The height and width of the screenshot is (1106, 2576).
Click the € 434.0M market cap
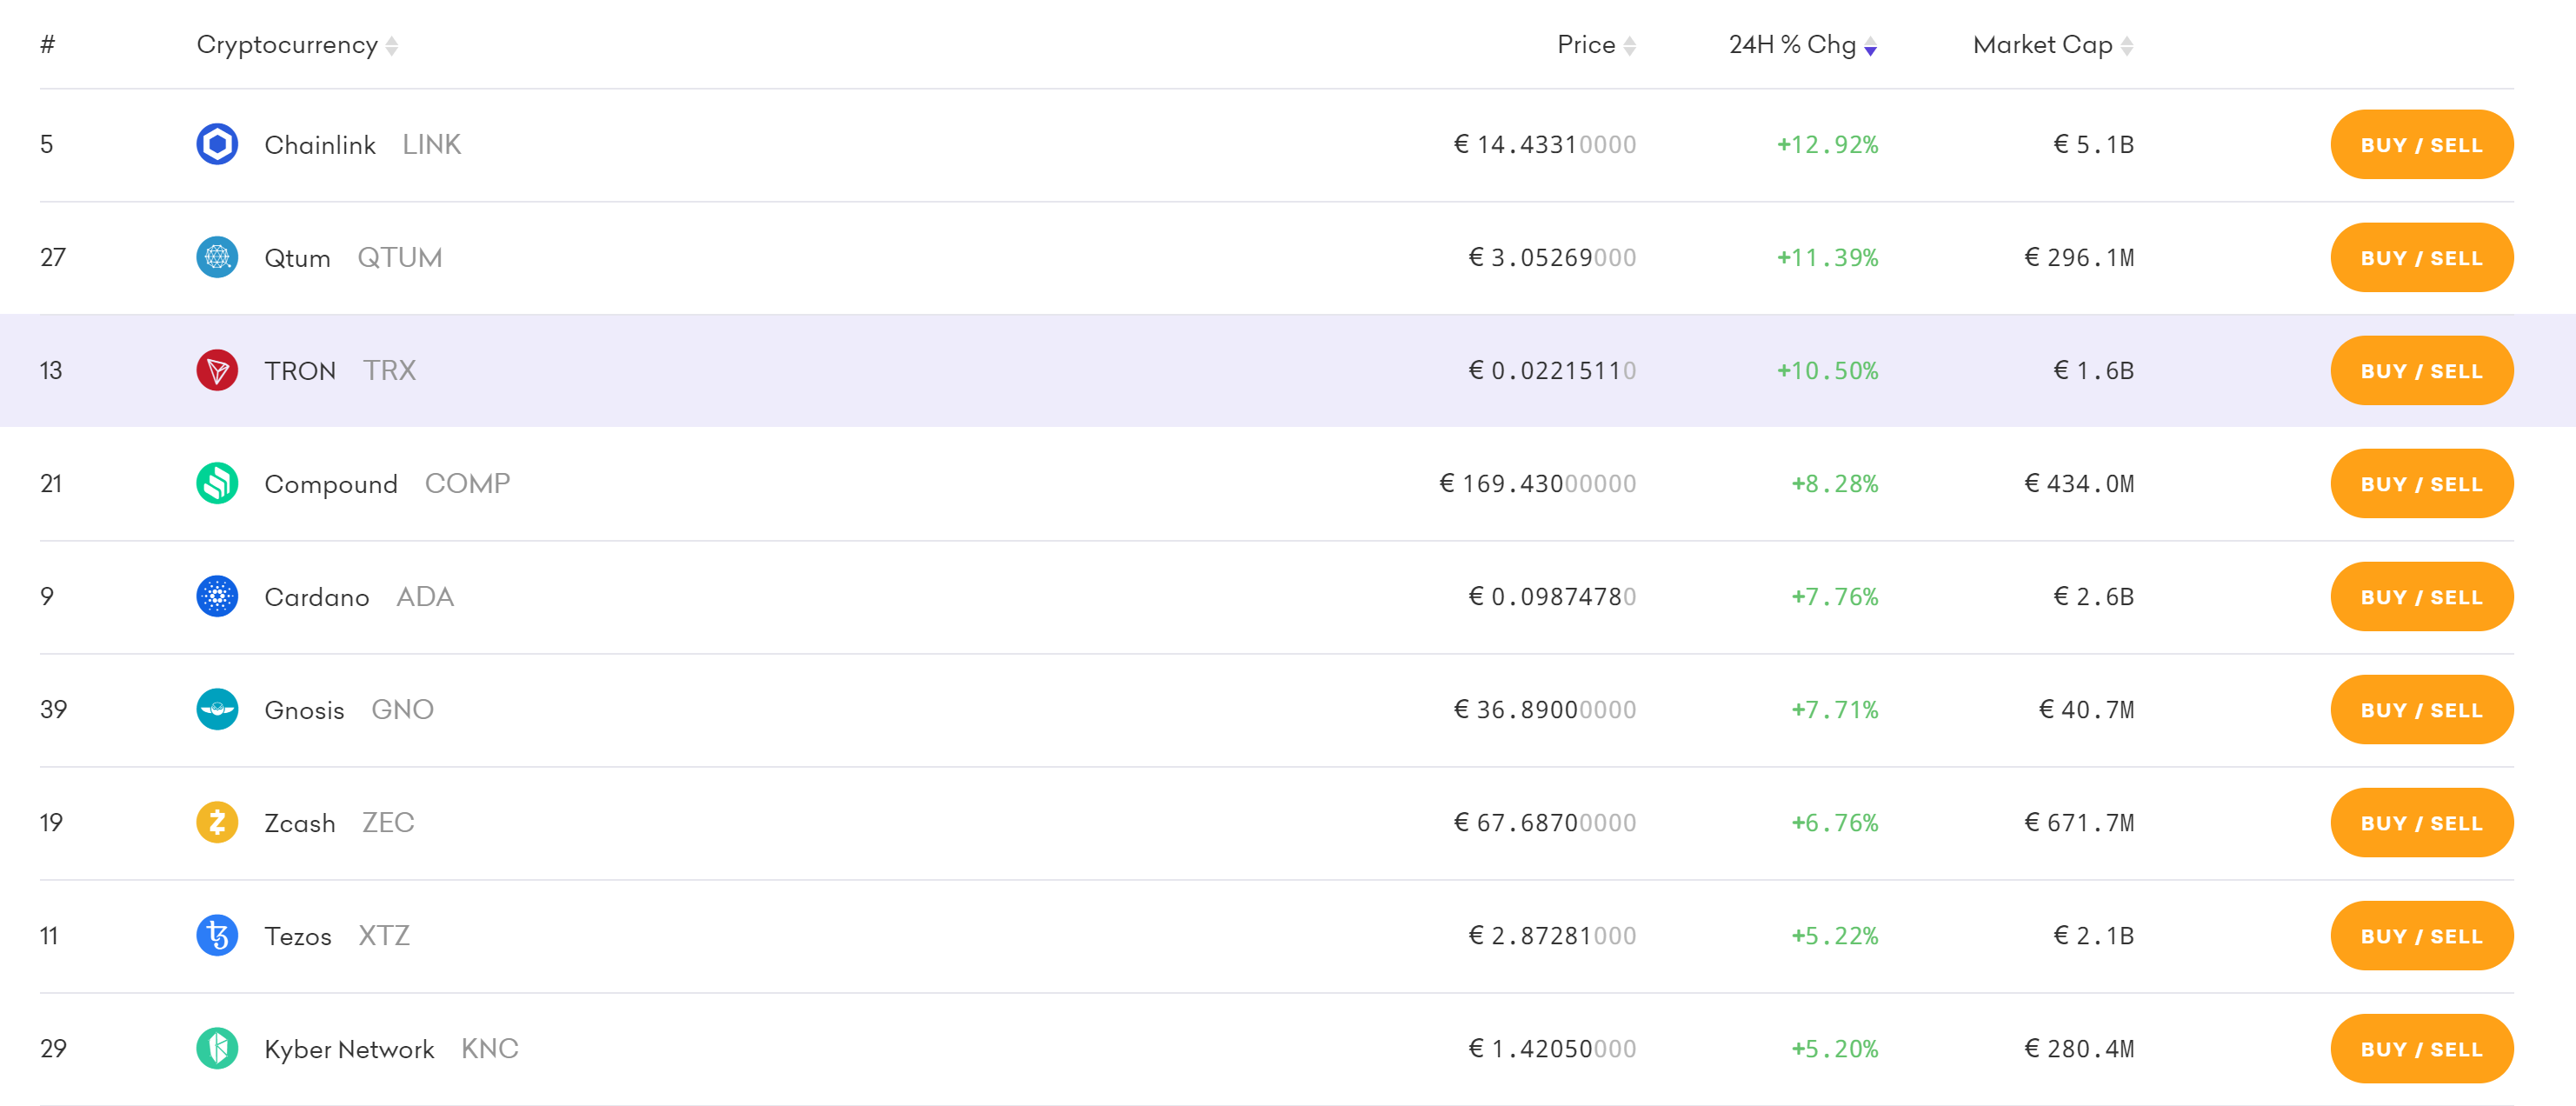coord(2080,484)
